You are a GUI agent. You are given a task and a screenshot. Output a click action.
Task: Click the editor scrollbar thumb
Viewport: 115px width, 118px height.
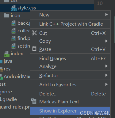point(114,30)
